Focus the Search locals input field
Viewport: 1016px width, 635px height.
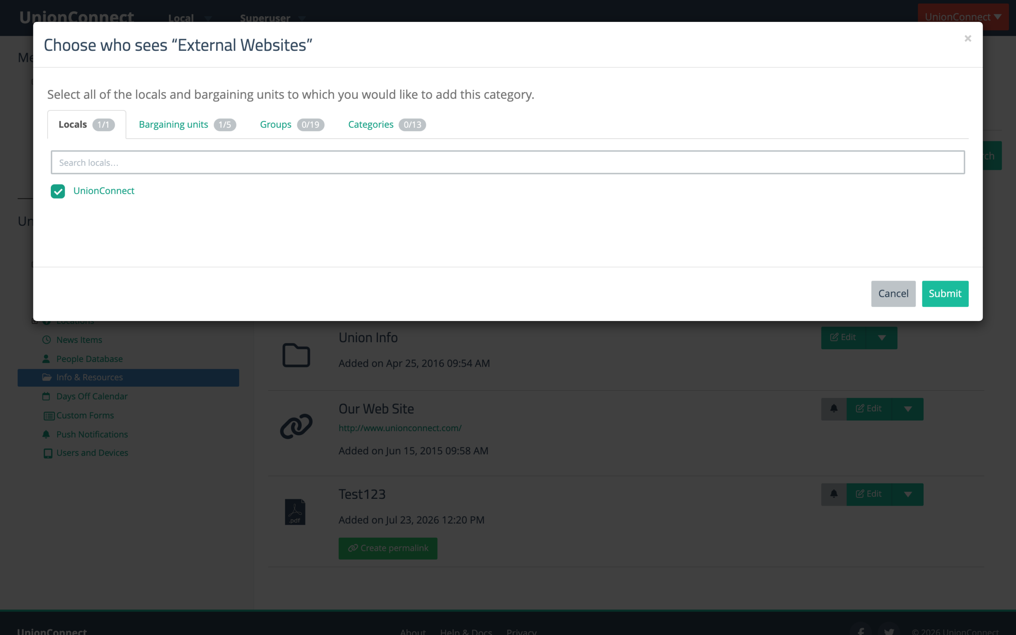(x=508, y=163)
